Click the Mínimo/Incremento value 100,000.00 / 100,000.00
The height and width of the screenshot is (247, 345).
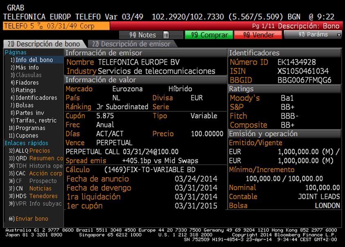284,179
